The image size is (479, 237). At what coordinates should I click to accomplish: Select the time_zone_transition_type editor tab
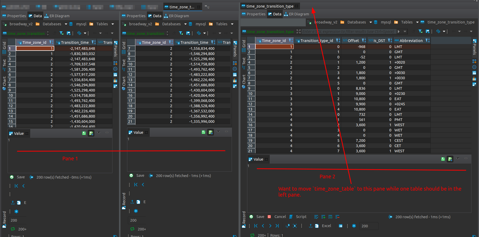[270, 6]
